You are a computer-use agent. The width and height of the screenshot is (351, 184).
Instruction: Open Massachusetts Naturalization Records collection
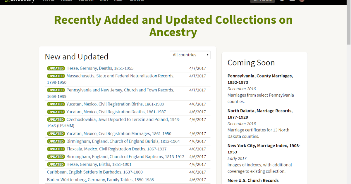pos(120,76)
